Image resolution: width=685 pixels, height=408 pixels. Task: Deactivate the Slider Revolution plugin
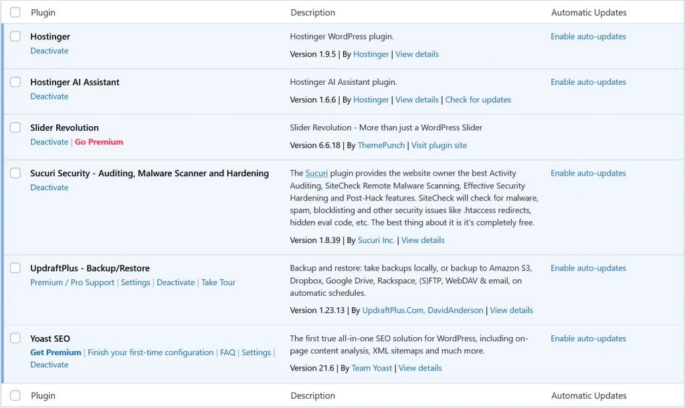(49, 142)
